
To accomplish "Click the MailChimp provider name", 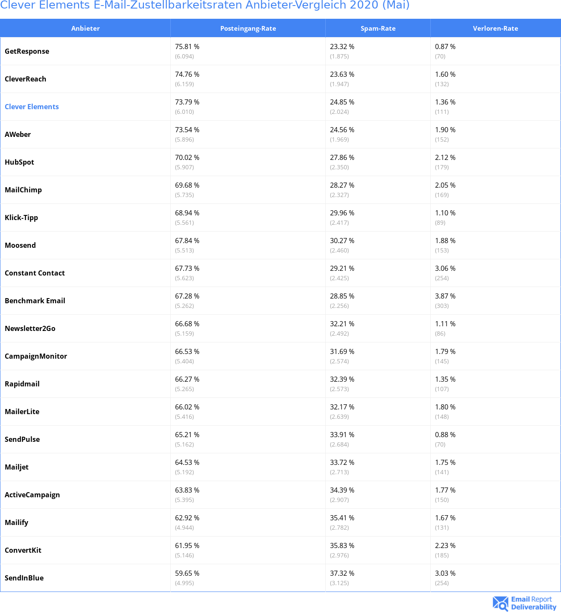I will 23,190.
